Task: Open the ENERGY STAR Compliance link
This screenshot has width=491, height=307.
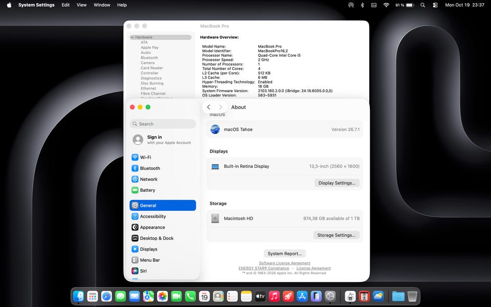Action: point(264,268)
